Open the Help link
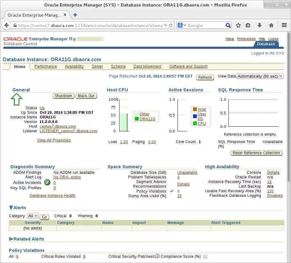Screen dimensions: 291x263 tap(262, 39)
